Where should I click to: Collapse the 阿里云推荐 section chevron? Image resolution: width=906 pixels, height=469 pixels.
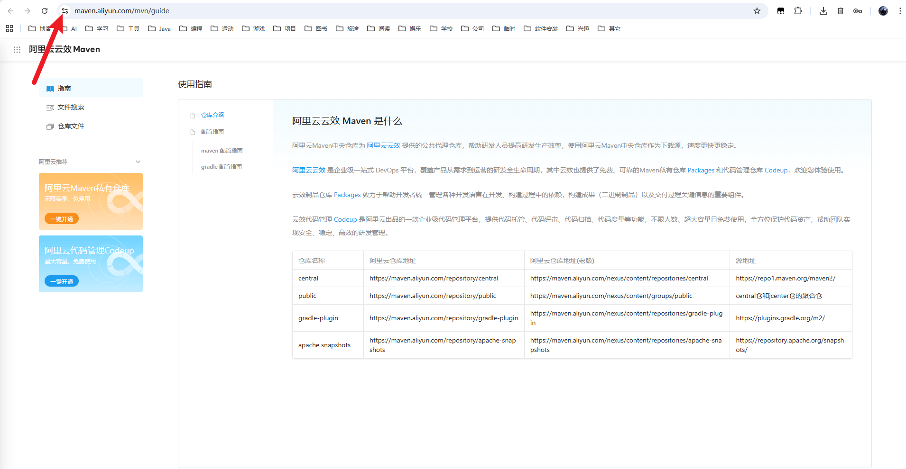tap(138, 162)
